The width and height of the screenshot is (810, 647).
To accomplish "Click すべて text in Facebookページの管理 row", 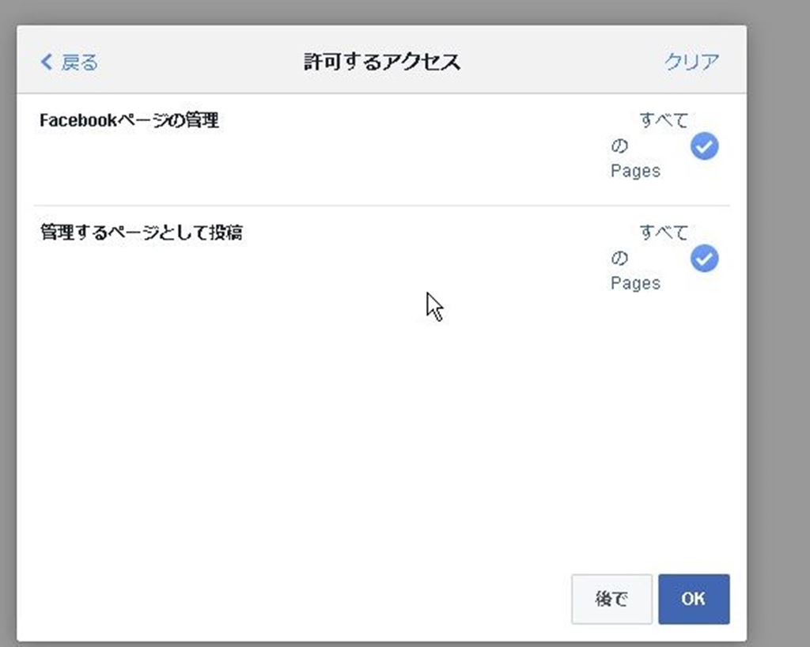I will (663, 121).
